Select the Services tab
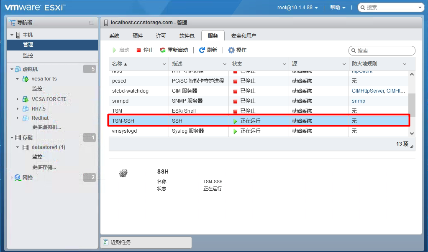Image resolution: width=428 pixels, height=252 pixels. (213, 35)
